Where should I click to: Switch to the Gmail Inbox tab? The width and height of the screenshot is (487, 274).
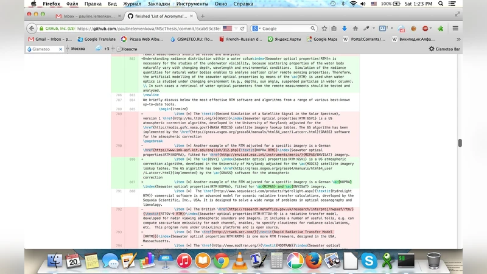(x=88, y=16)
